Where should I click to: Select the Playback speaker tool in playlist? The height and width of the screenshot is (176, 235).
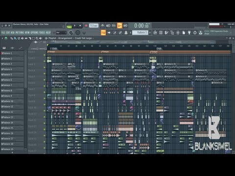[41, 38]
